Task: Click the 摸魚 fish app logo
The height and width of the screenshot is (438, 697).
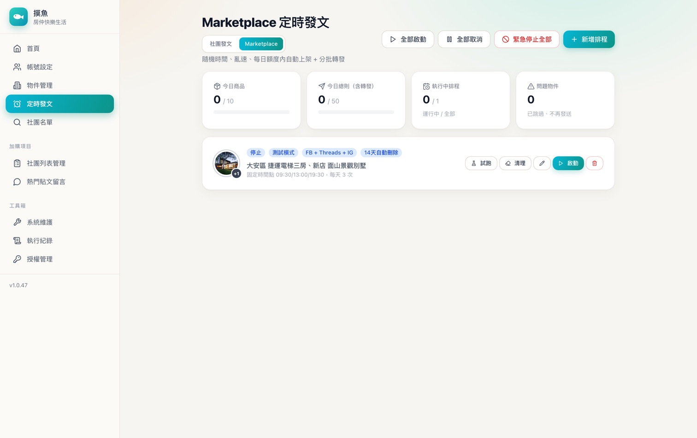Action: (x=18, y=17)
